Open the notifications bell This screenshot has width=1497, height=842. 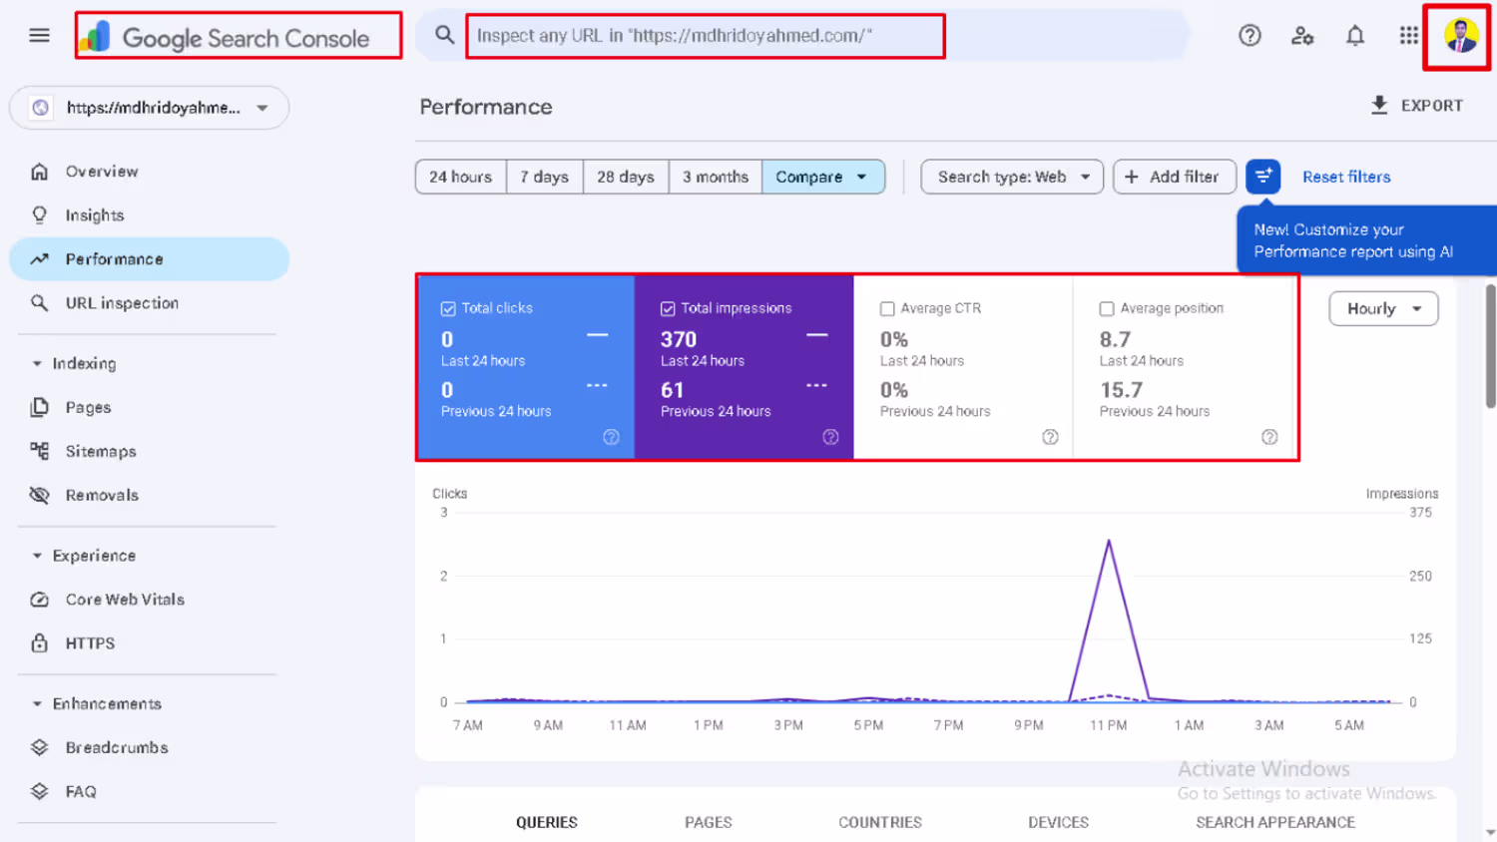[x=1355, y=36]
